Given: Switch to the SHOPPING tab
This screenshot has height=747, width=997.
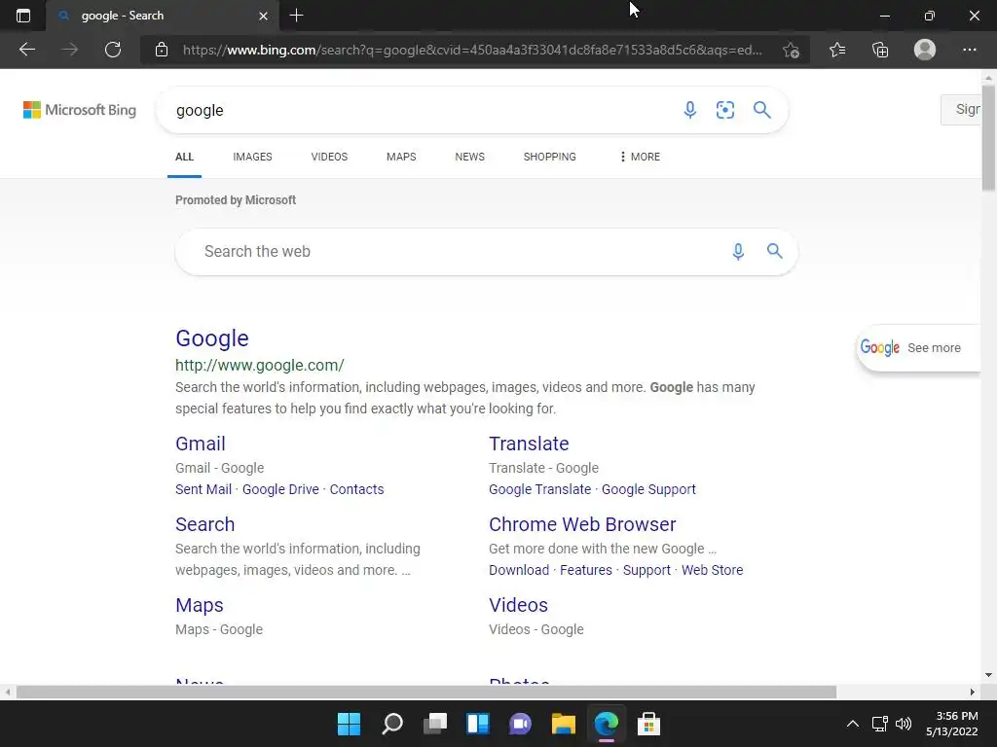Looking at the screenshot, I should tap(550, 157).
